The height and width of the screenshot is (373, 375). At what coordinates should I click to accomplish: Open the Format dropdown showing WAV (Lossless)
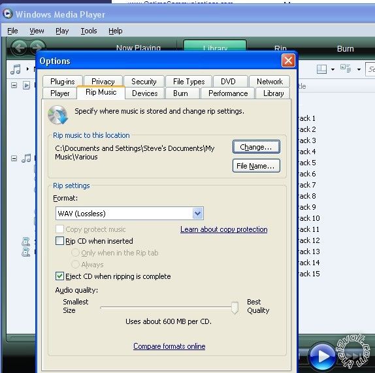coord(129,213)
